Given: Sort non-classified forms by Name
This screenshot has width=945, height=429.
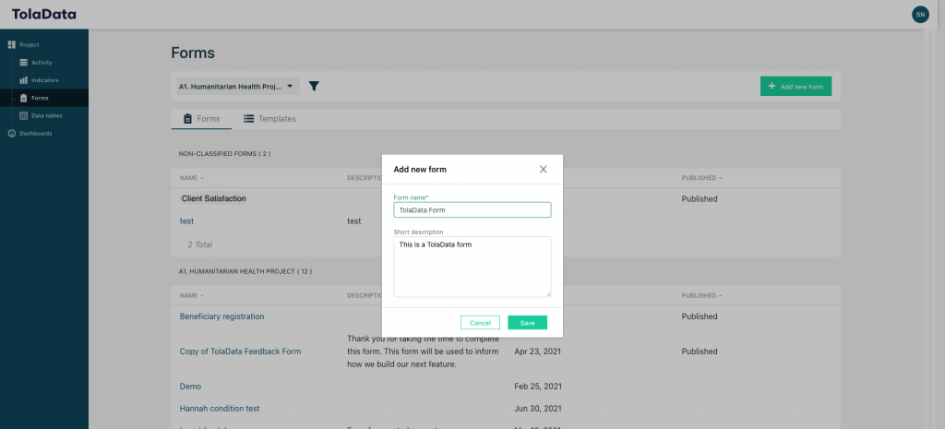Looking at the screenshot, I should click(192, 178).
